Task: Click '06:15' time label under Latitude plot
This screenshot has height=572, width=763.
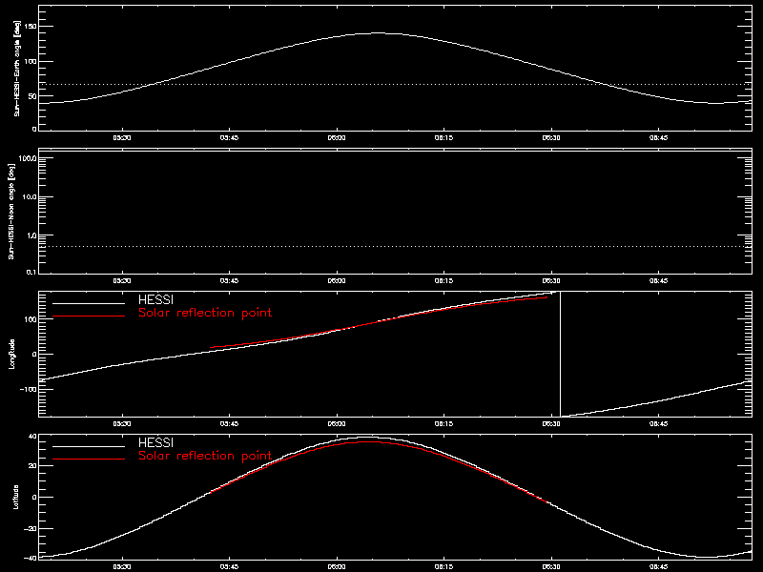Action: point(443,567)
